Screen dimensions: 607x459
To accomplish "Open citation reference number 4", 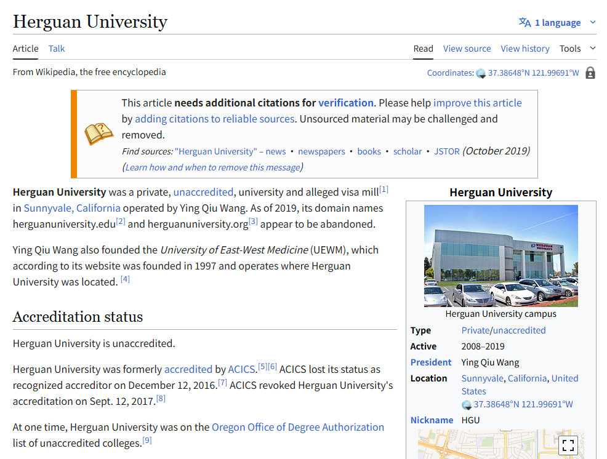I will point(125,279).
